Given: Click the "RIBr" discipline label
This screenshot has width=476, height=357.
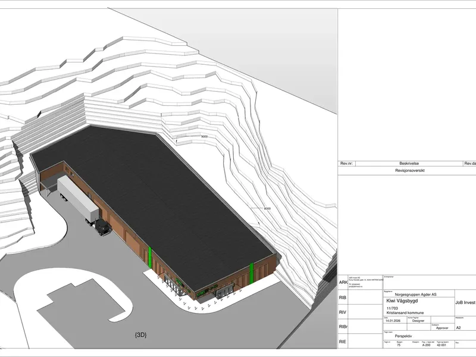Looking at the screenshot, I should 343,327.
